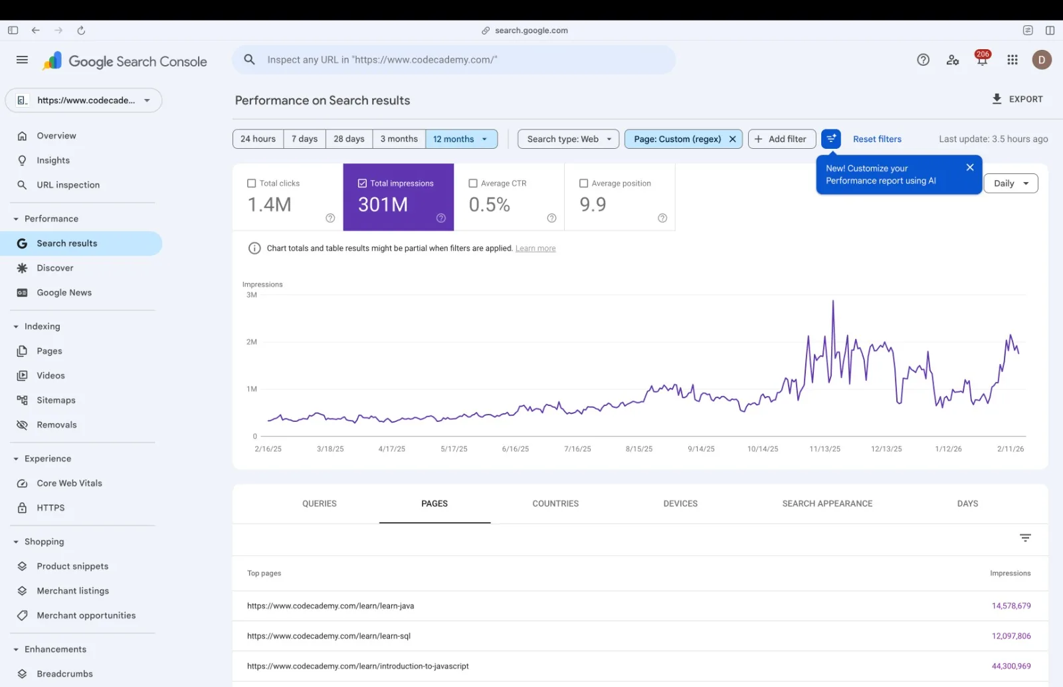Click the browser back arrow

coord(36,31)
